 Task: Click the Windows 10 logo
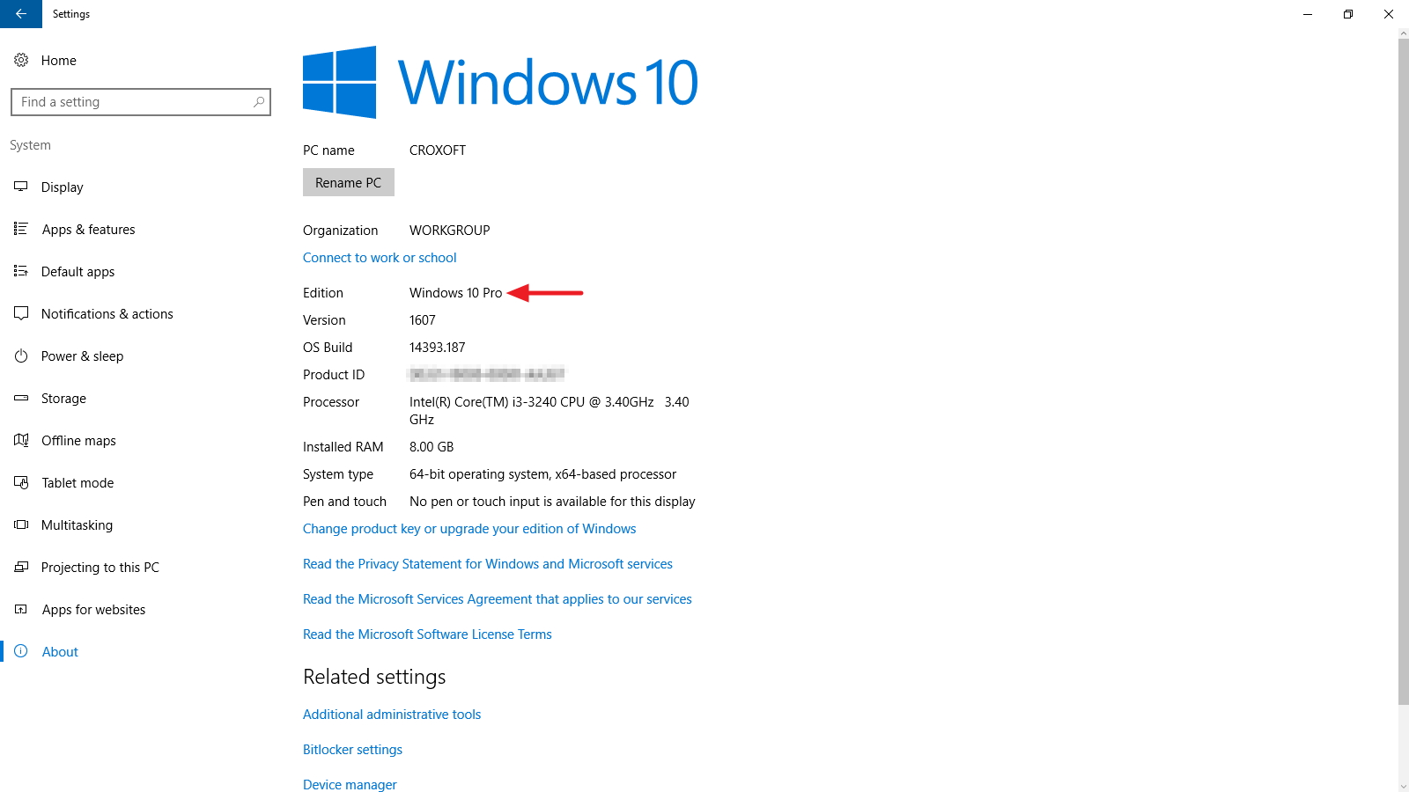coord(500,83)
